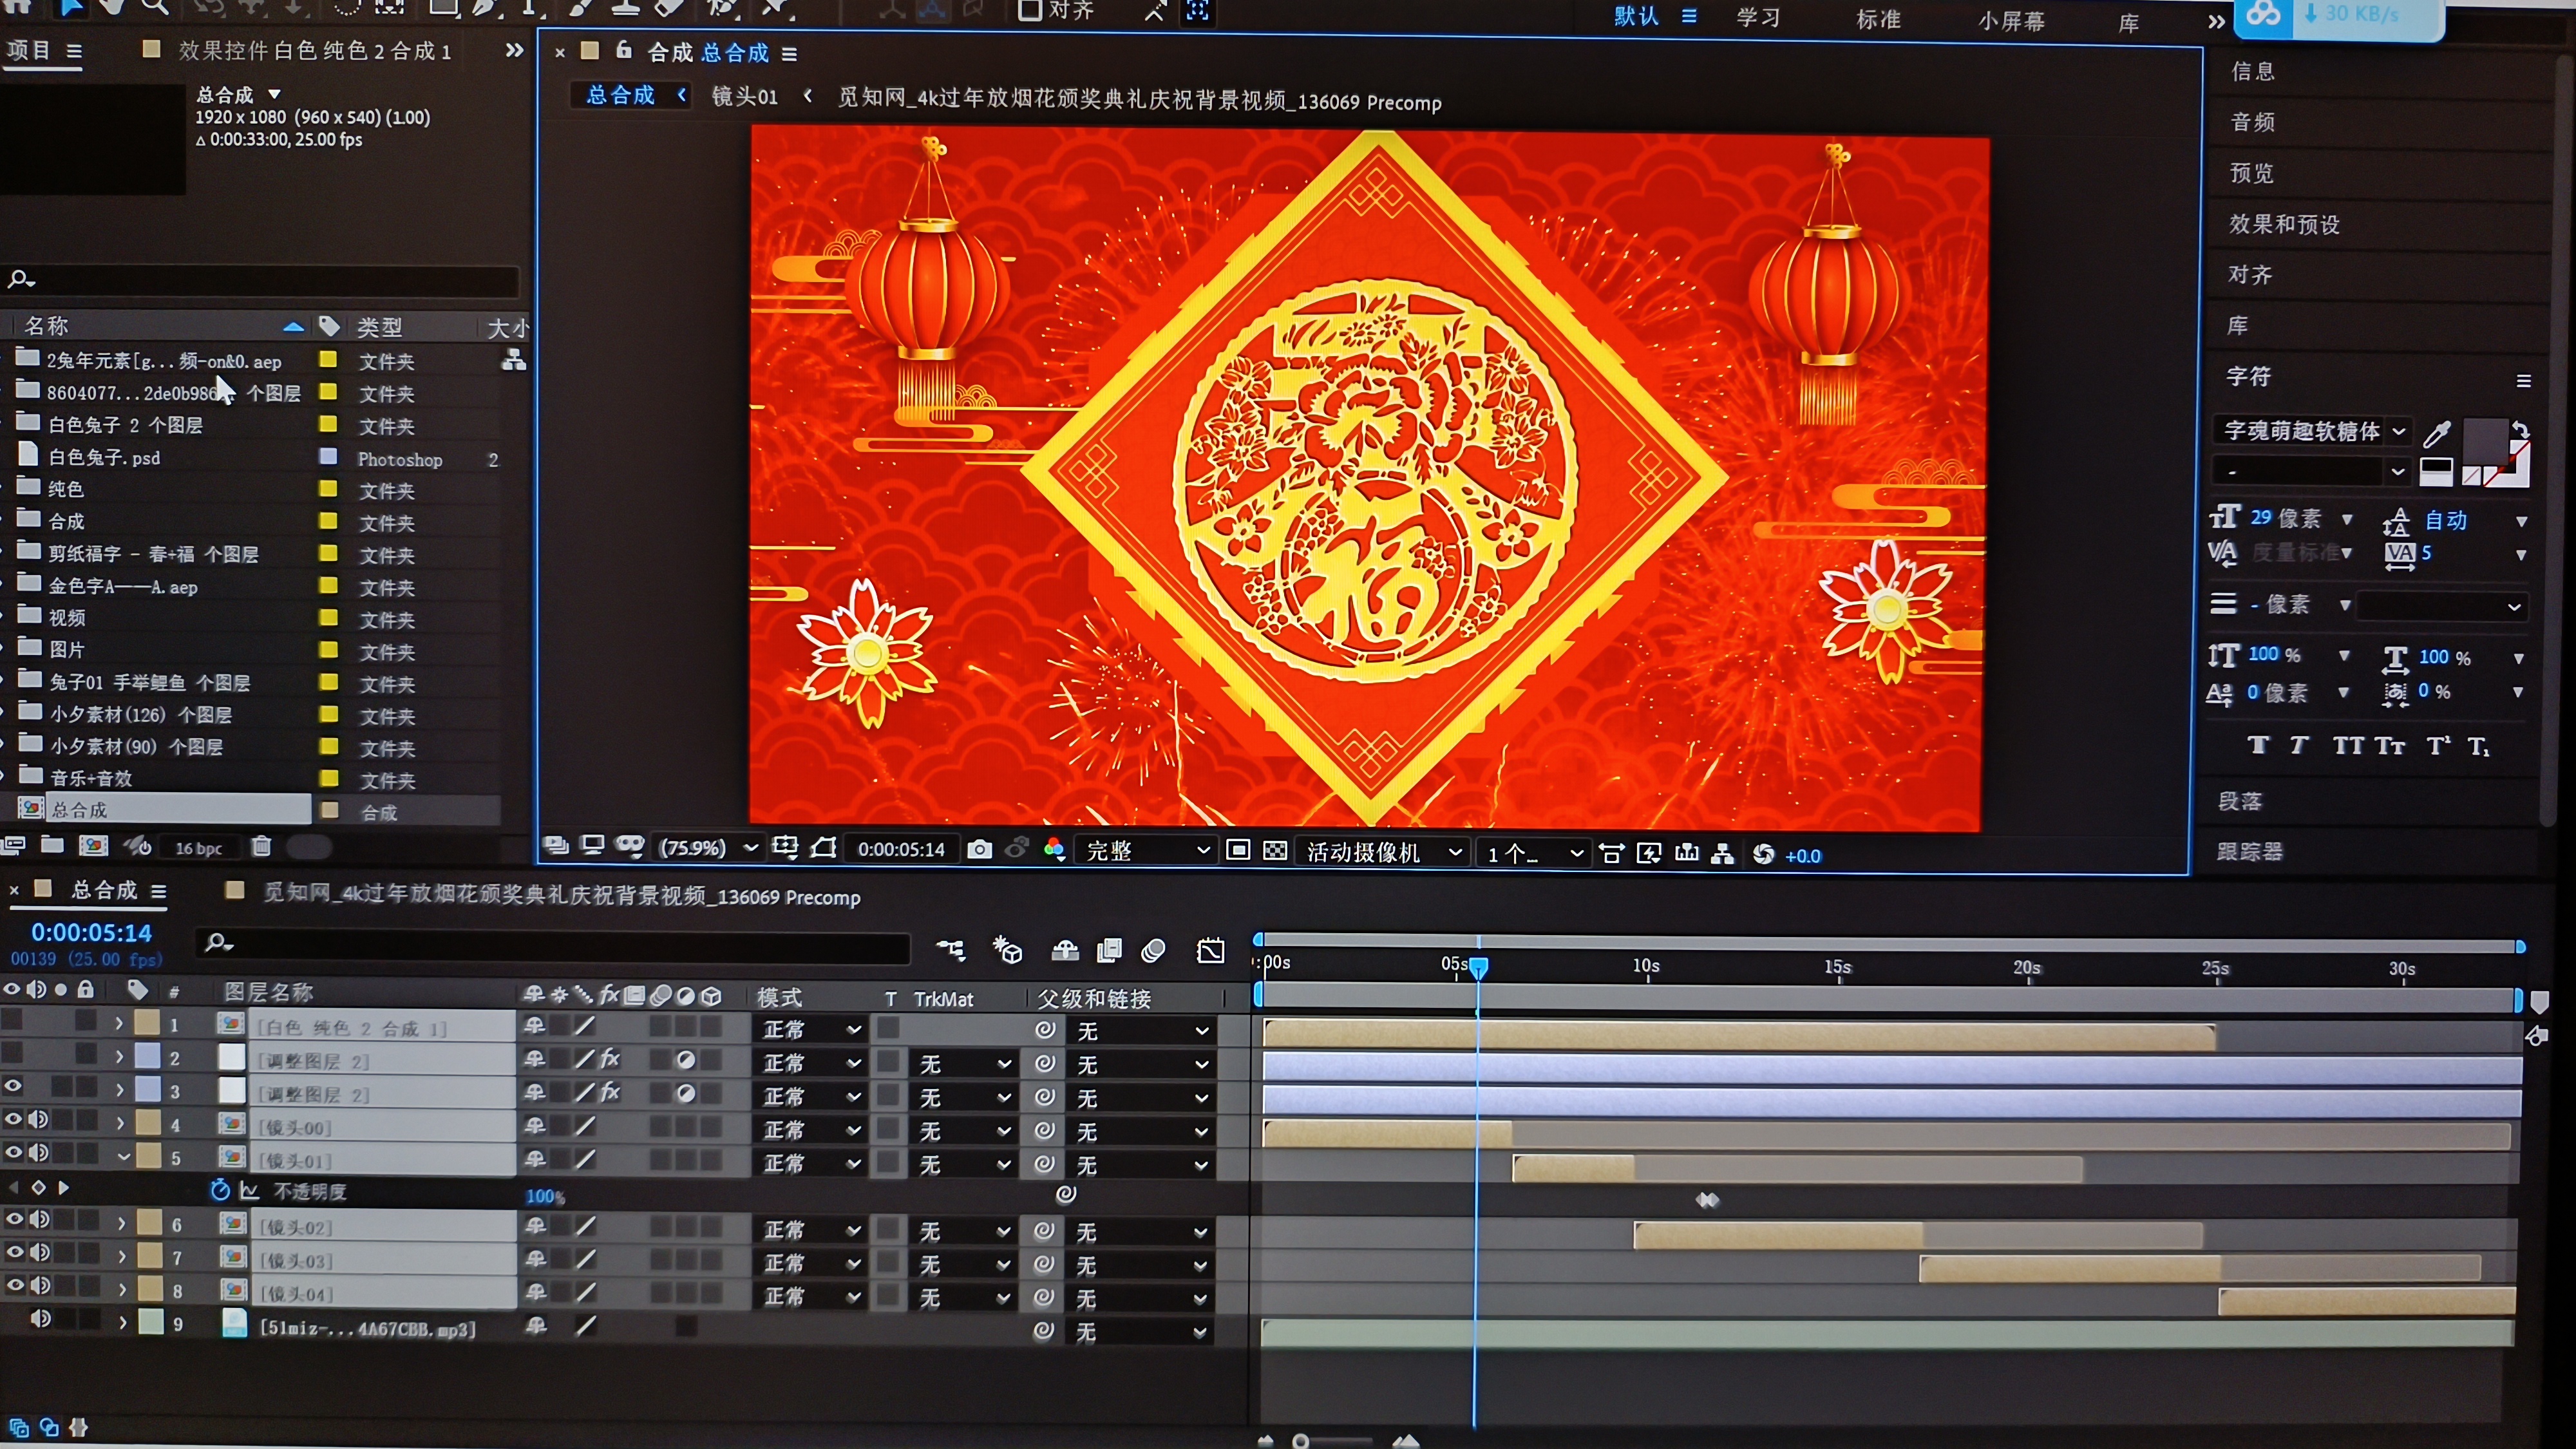Image resolution: width=2576 pixels, height=1449 pixels.
Task: Click the opacity stopwatch on 镜头01
Action: (x=220, y=1190)
